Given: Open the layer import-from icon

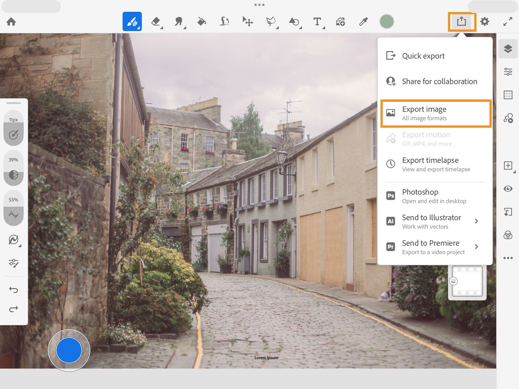Looking at the screenshot, I should (x=508, y=212).
